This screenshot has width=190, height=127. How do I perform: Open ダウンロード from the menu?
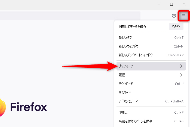click(151, 84)
